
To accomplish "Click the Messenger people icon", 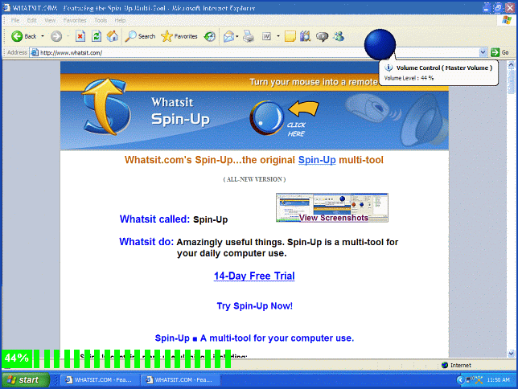I will point(339,36).
